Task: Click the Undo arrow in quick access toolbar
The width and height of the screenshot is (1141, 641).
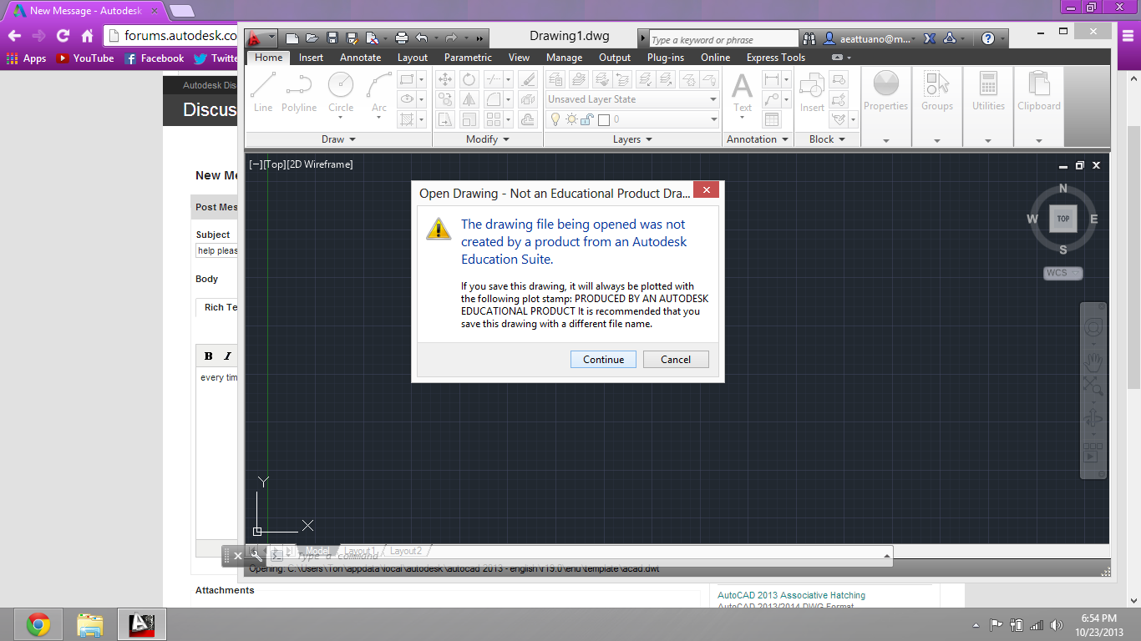Action: 422,38
